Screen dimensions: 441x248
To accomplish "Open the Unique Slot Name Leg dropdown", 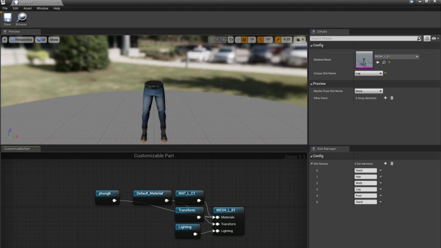I will point(369,73).
